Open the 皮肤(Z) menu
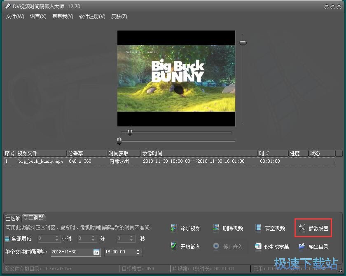The image size is (346, 276). click(x=119, y=16)
